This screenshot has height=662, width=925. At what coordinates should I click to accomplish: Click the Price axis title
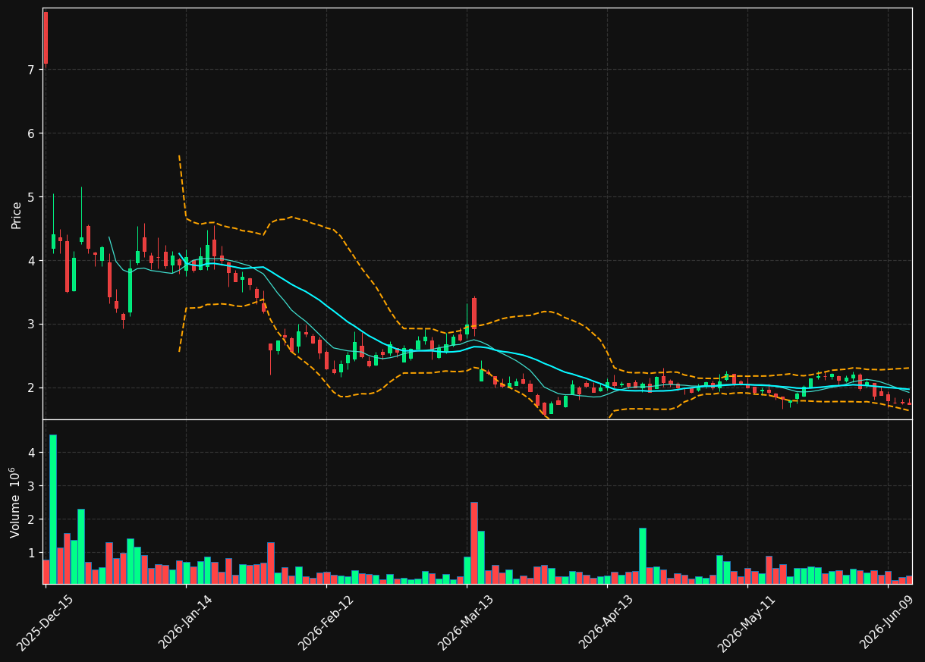click(17, 215)
